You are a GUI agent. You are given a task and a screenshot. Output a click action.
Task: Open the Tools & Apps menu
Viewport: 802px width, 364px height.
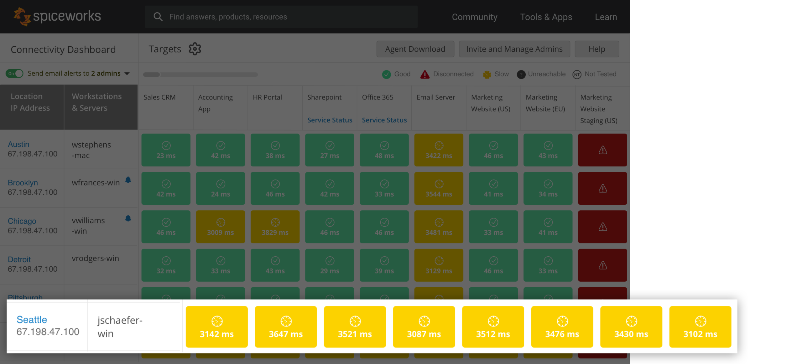pos(546,16)
